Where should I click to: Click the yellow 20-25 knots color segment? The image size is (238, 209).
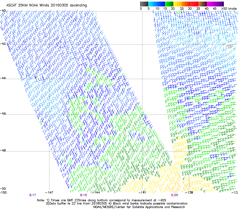click(178, 4)
